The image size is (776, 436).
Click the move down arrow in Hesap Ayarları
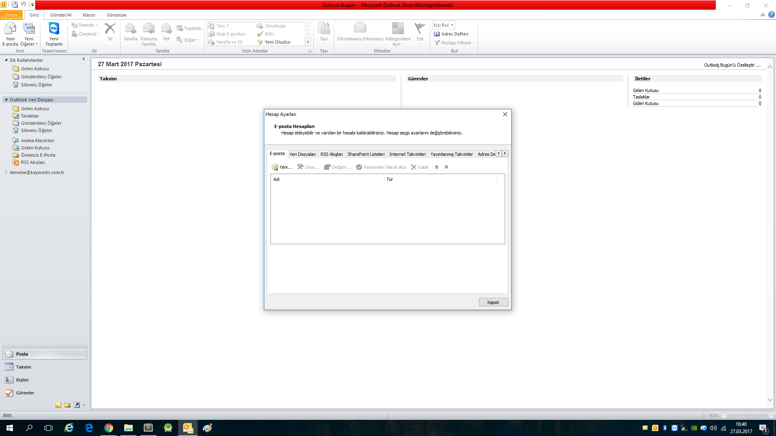(x=446, y=167)
